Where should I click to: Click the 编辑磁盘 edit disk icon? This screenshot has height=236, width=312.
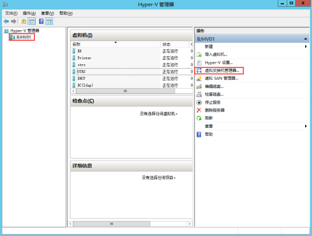(x=199, y=86)
